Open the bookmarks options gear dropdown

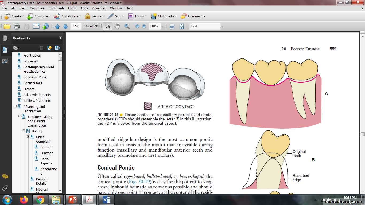point(16,48)
